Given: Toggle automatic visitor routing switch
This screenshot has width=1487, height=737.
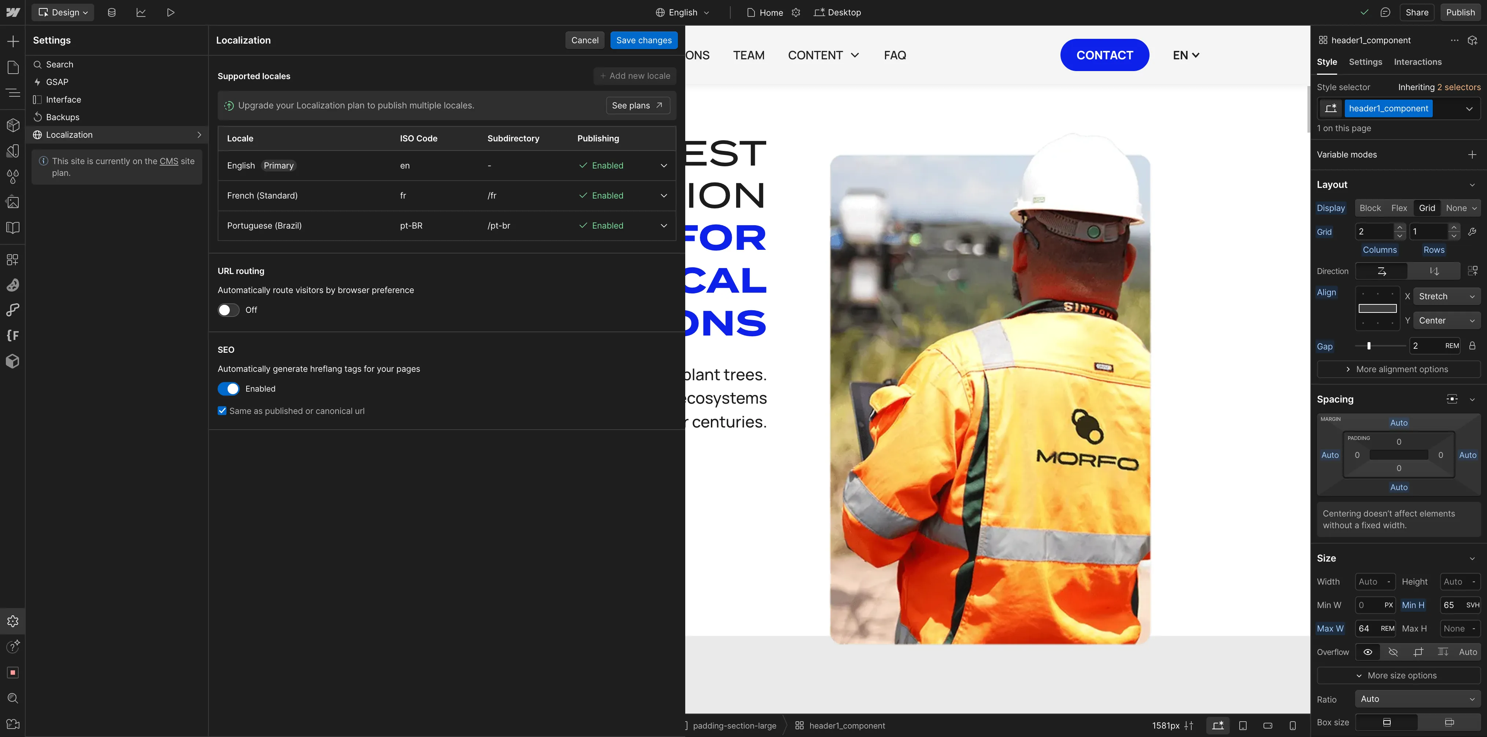Looking at the screenshot, I should [228, 310].
